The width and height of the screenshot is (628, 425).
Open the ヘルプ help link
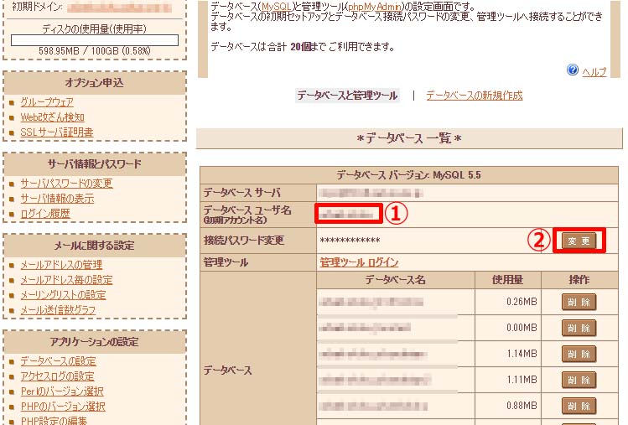click(594, 72)
